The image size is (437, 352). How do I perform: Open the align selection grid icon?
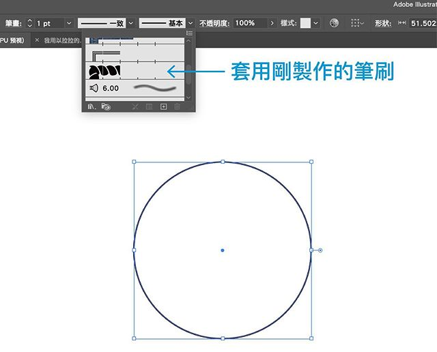pos(357,23)
